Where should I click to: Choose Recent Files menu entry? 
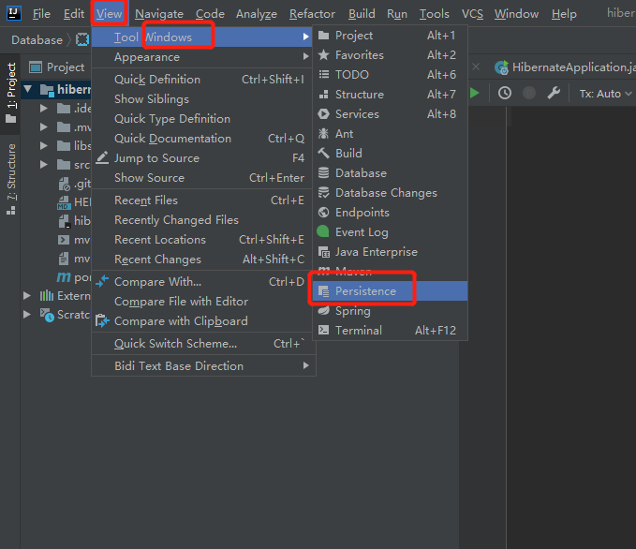click(x=145, y=200)
